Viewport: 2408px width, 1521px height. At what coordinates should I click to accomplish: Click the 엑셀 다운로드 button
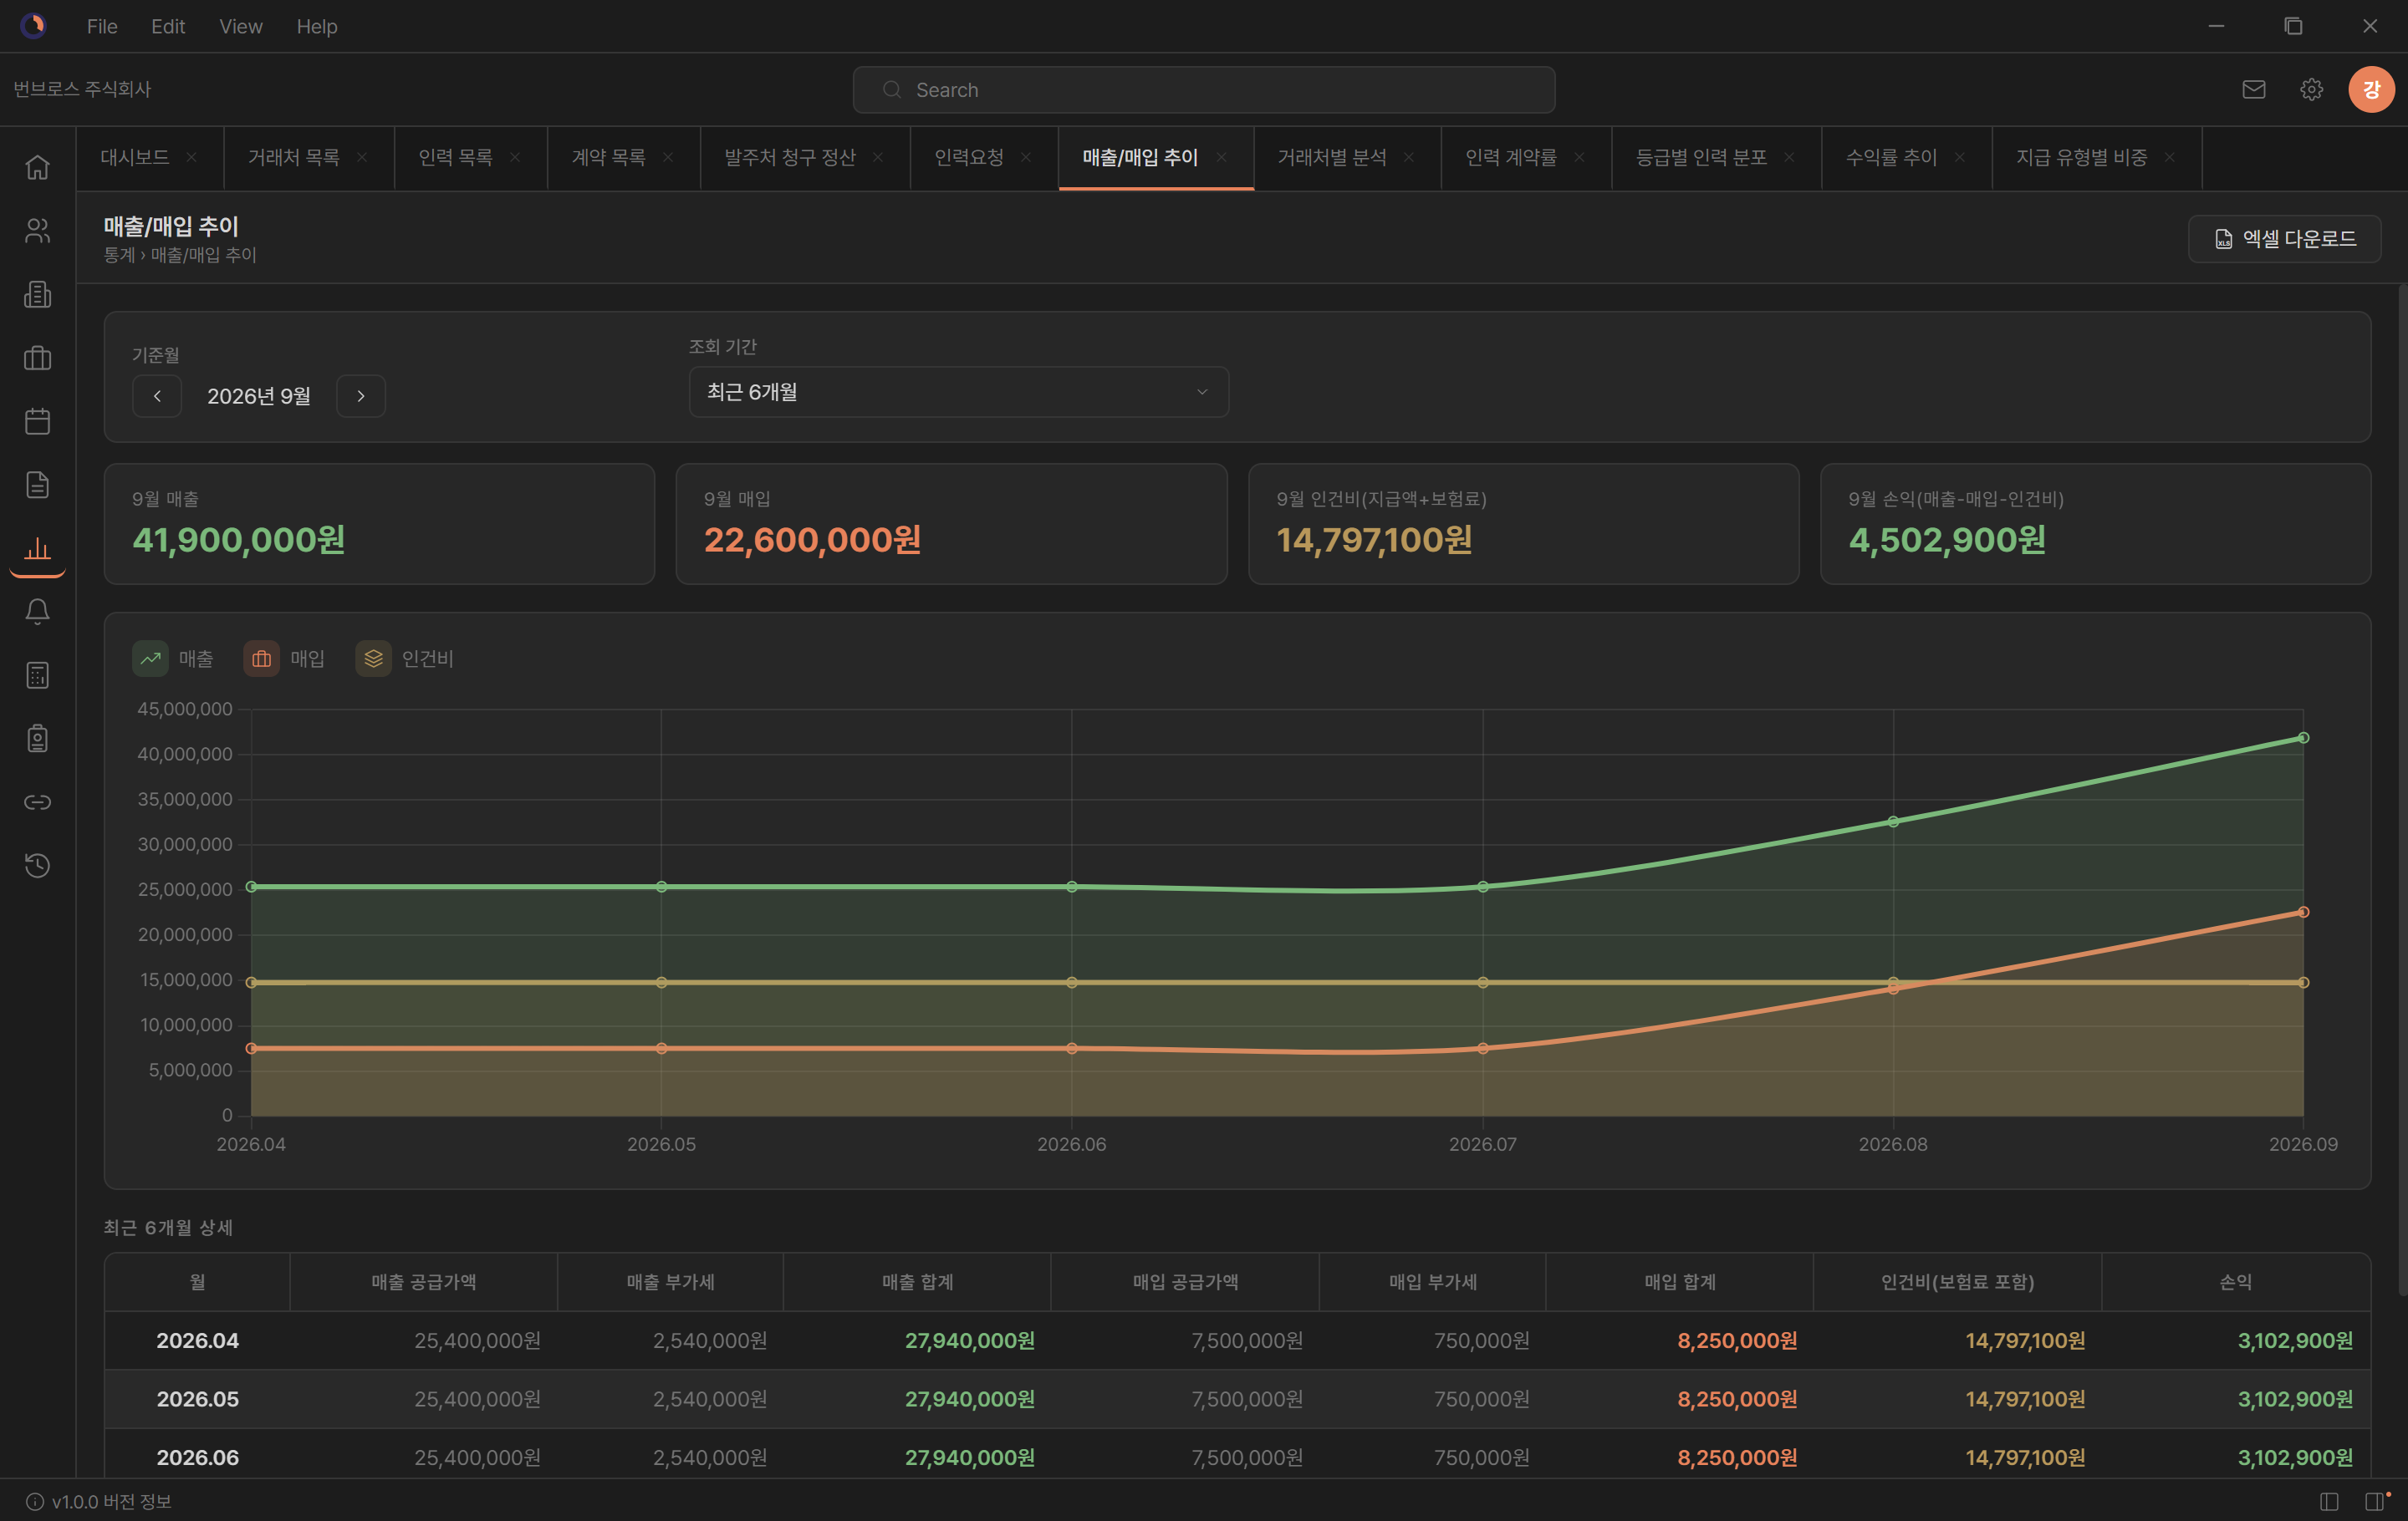point(2284,239)
